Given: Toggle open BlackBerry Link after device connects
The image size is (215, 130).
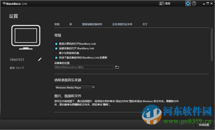Looking at the screenshot, I should 56,48.
